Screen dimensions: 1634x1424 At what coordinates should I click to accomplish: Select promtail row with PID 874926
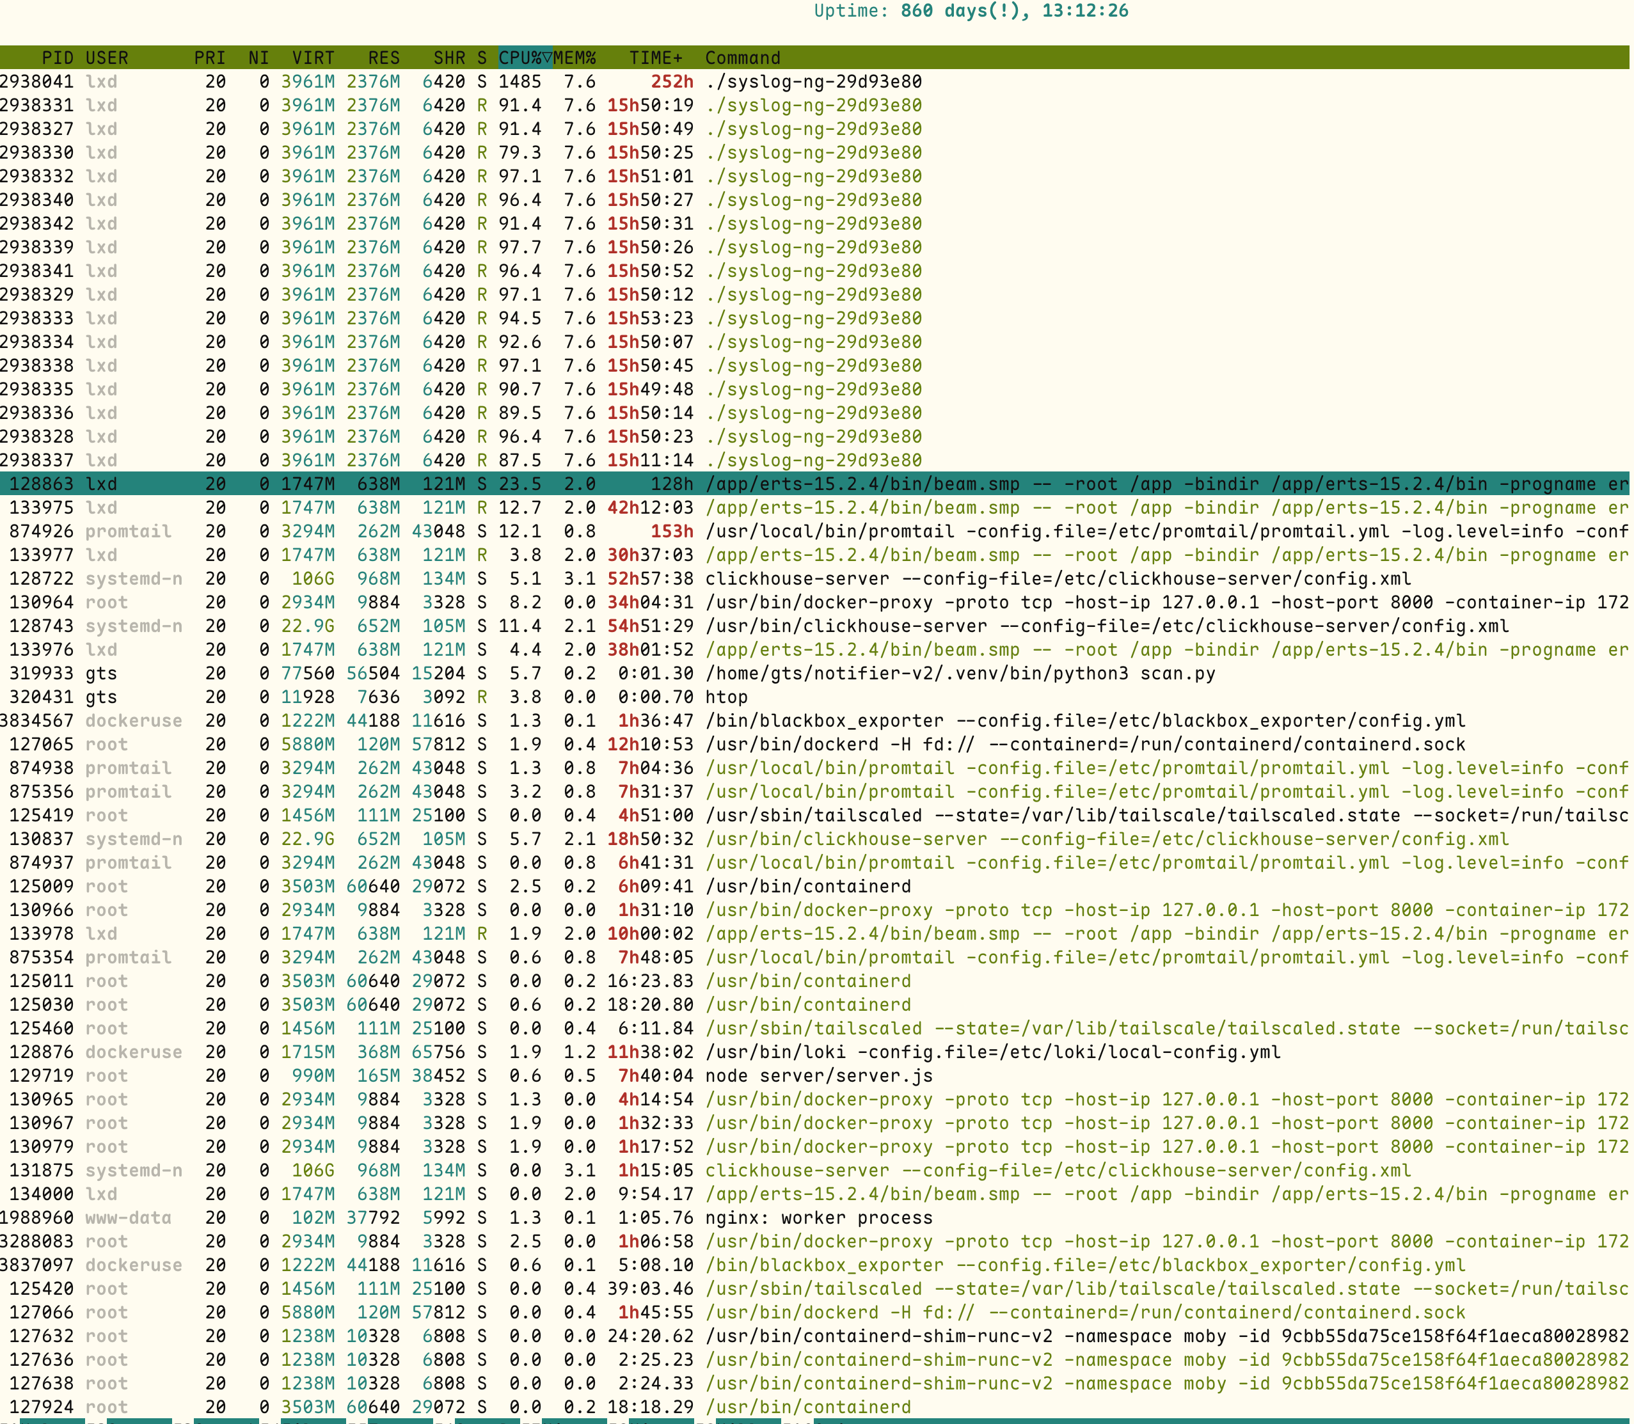(814, 532)
